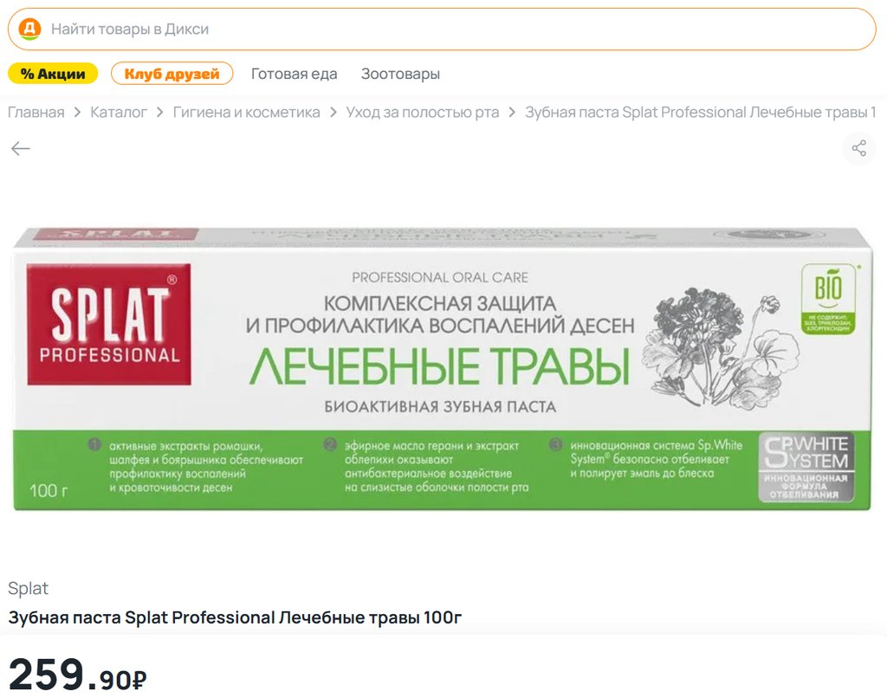Screen dimensions: 887x698
Task: Navigate to 'Главная' in breadcrumbs
Action: coord(36,113)
